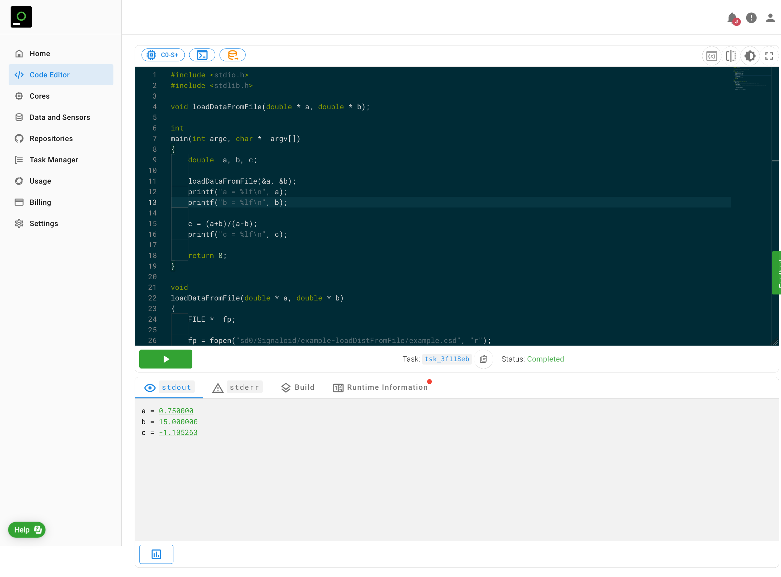Image resolution: width=781 pixels, height=577 pixels.
Task: Open the Help widget button
Action: pos(27,530)
